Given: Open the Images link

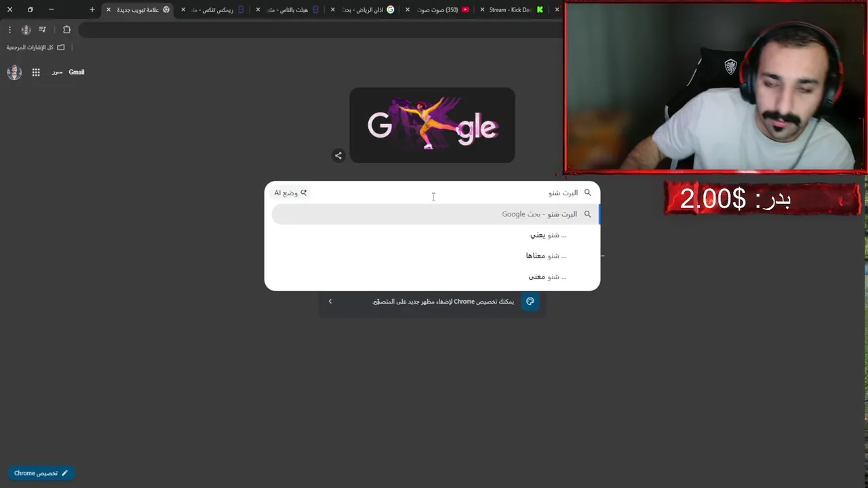Looking at the screenshot, I should 57,73.
